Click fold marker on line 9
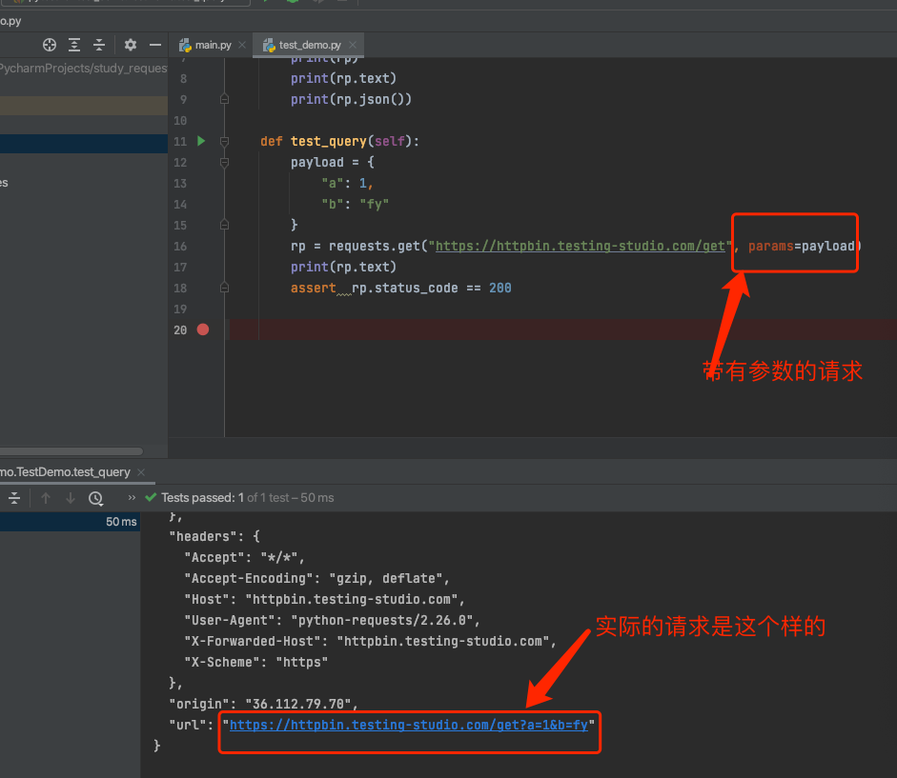The image size is (897, 778). (x=224, y=99)
